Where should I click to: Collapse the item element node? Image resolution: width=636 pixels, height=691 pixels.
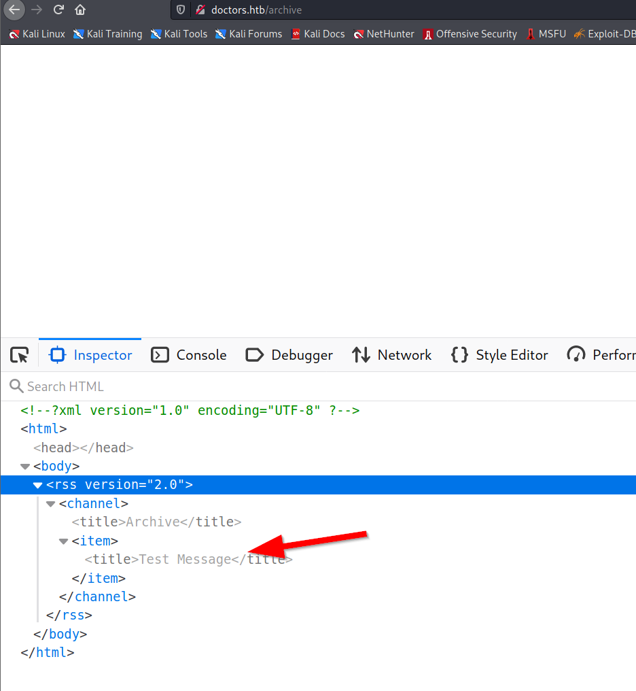coord(64,541)
